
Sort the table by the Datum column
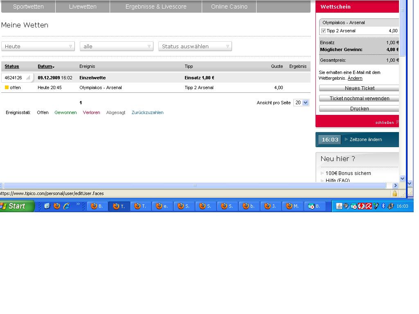pyautogui.click(x=46, y=66)
